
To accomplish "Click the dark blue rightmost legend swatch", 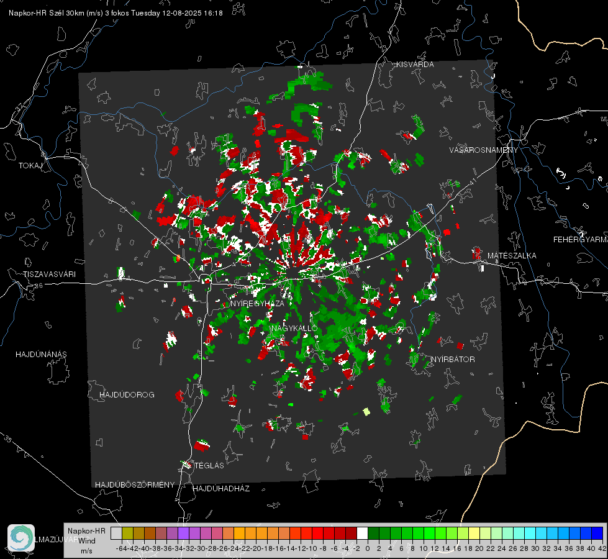I will point(597,533).
